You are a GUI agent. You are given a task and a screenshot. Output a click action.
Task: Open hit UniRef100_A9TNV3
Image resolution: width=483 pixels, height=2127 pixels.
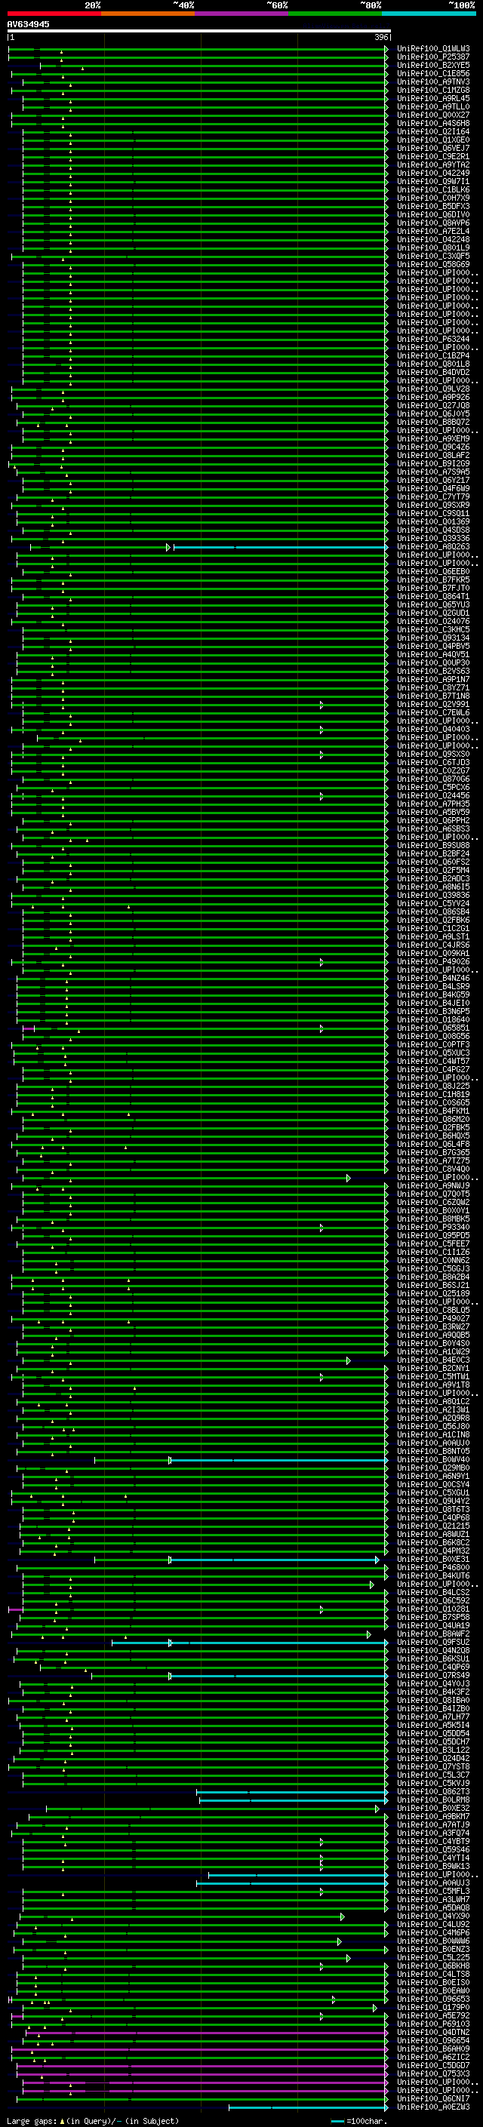433,81
